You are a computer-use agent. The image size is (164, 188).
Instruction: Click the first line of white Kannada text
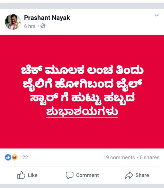(x=82, y=70)
